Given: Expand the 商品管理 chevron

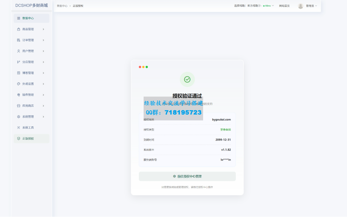Looking at the screenshot, I should (x=43, y=29).
